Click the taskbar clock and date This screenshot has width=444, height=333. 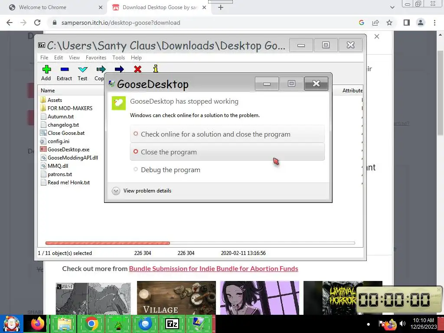tap(423, 323)
